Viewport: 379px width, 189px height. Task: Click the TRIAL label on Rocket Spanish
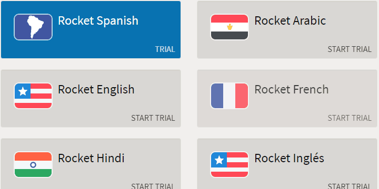click(x=165, y=49)
